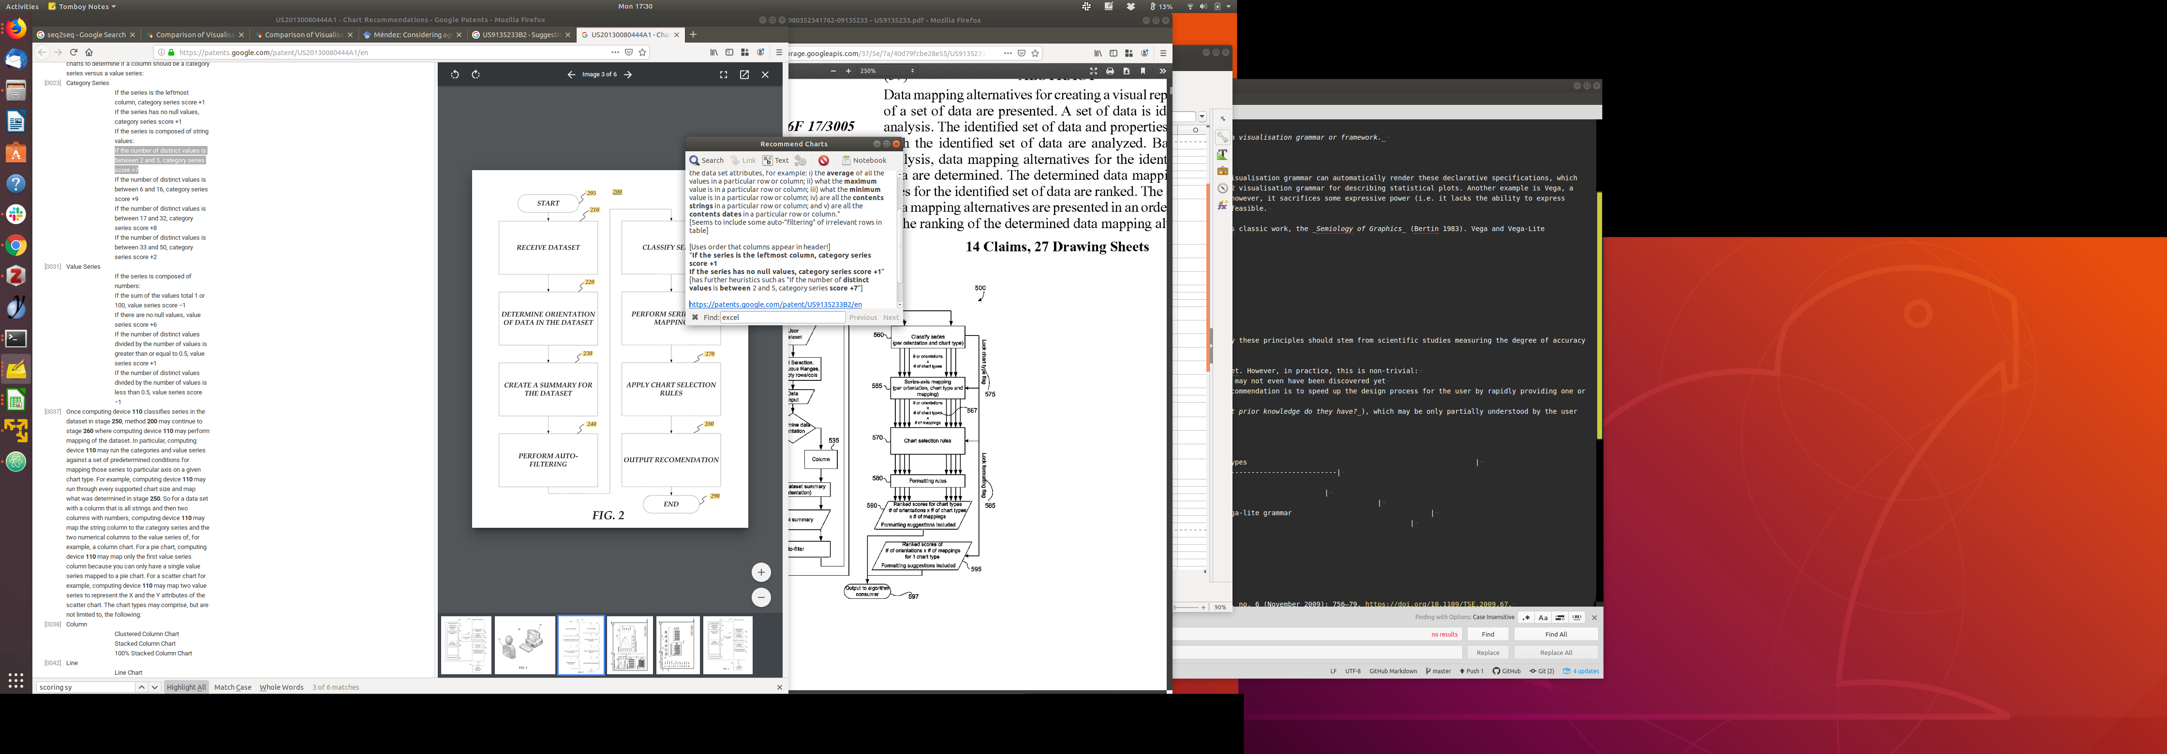Open patent image in new window icon
Screen dimensions: 2167x754
[744, 75]
